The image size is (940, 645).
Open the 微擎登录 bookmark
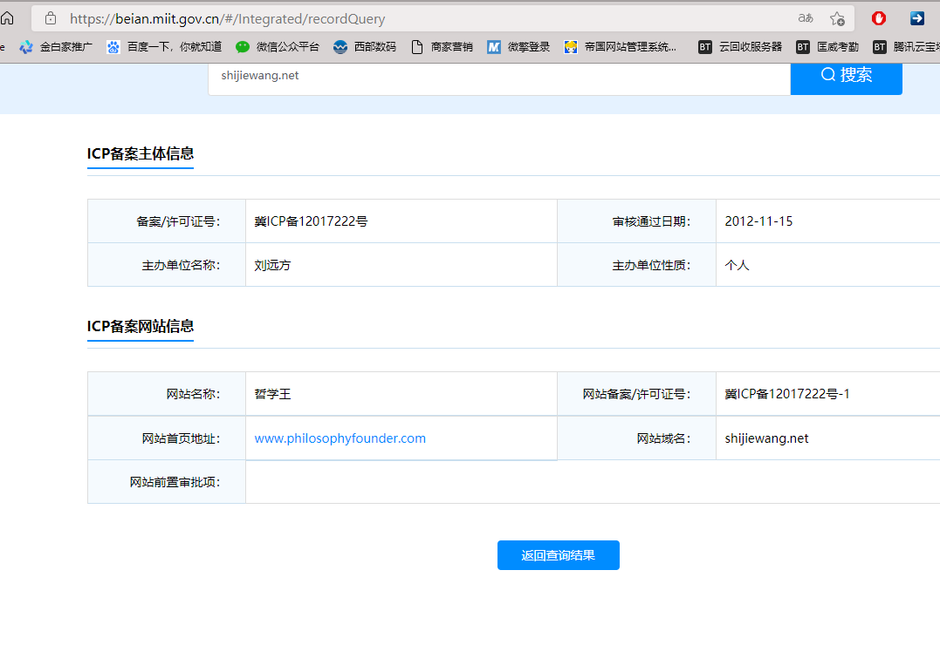[x=518, y=47]
